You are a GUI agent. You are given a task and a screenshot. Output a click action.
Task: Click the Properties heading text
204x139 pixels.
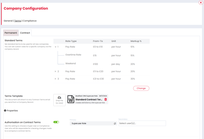click(x=12, y=111)
